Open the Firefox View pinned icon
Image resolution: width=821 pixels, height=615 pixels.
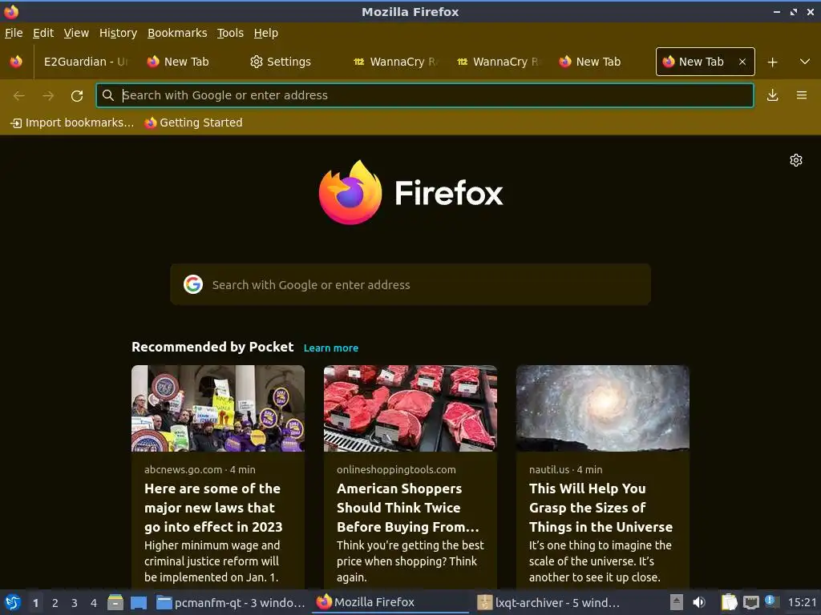16,62
